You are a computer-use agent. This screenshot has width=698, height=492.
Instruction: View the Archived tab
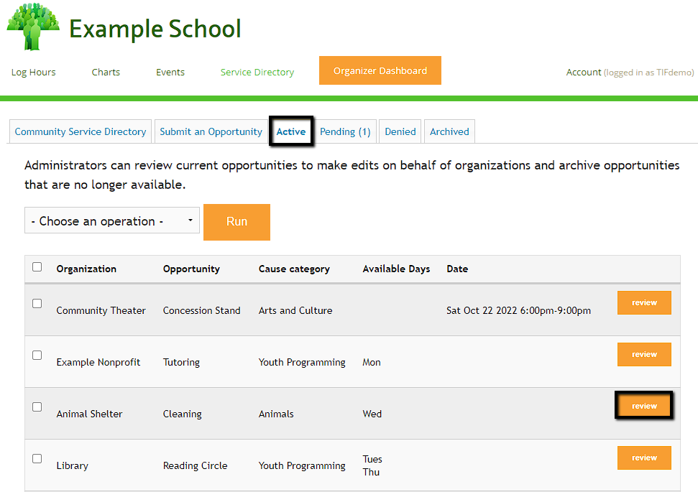click(x=449, y=131)
